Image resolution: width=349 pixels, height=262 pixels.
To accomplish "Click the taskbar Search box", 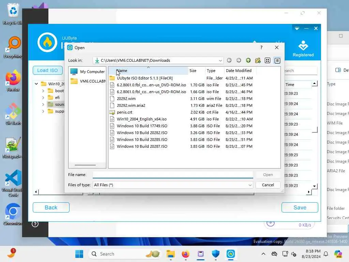I will pos(125,254).
